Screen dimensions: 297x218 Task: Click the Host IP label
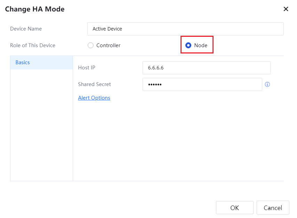[x=87, y=68]
